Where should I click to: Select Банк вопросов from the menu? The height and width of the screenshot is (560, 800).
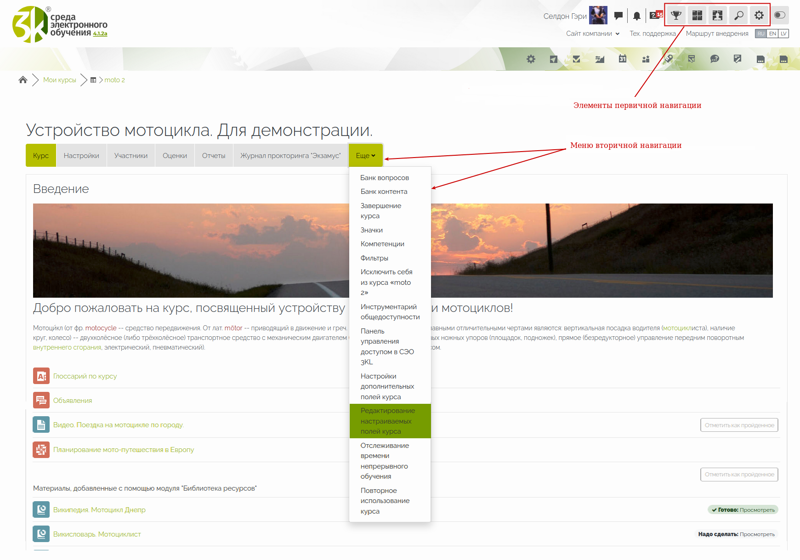click(385, 178)
